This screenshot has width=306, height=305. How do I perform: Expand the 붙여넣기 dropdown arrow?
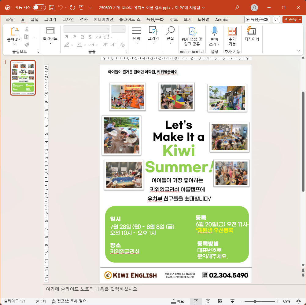pos(15,44)
